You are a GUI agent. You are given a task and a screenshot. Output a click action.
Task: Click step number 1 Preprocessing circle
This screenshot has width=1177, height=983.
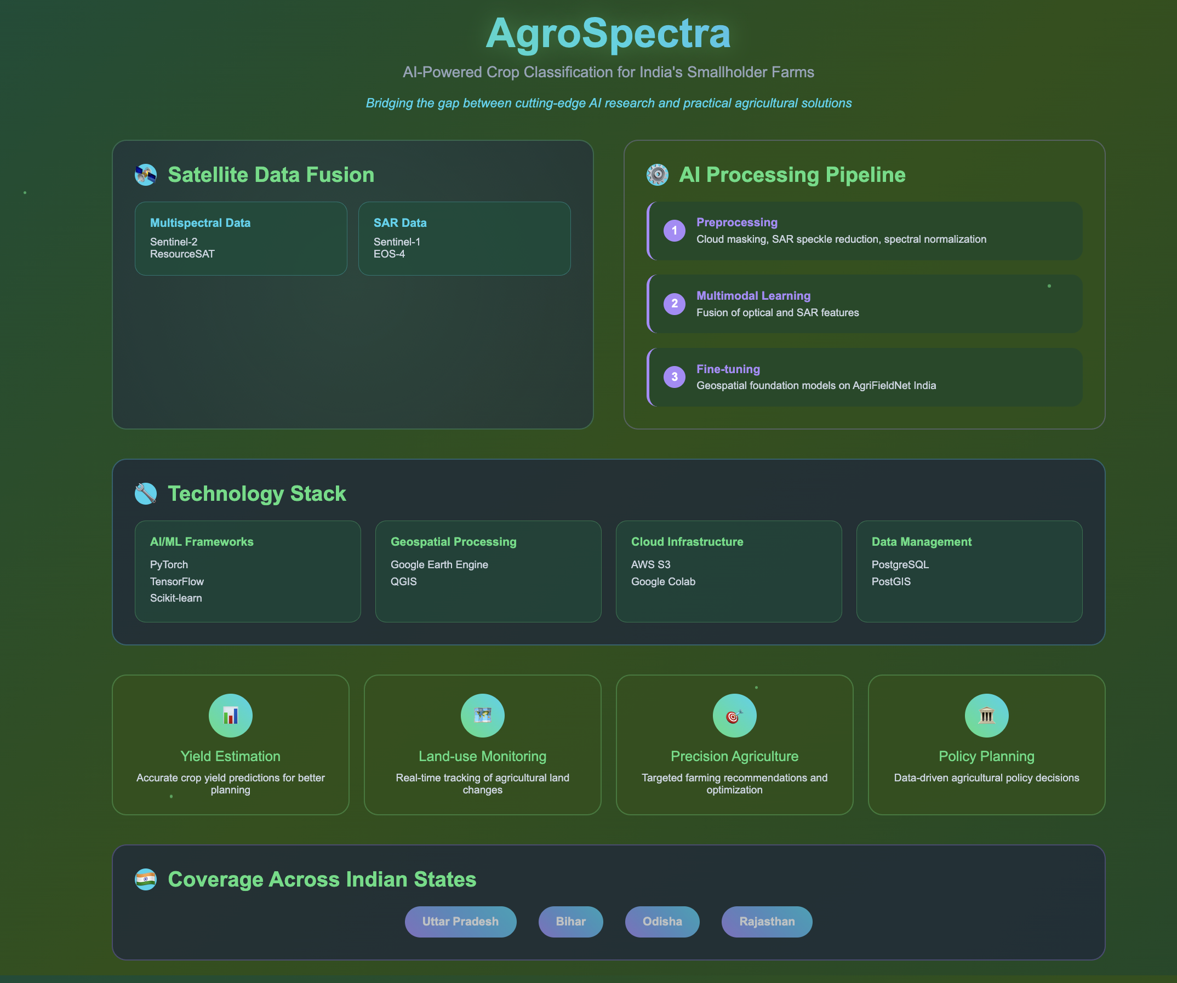click(674, 230)
